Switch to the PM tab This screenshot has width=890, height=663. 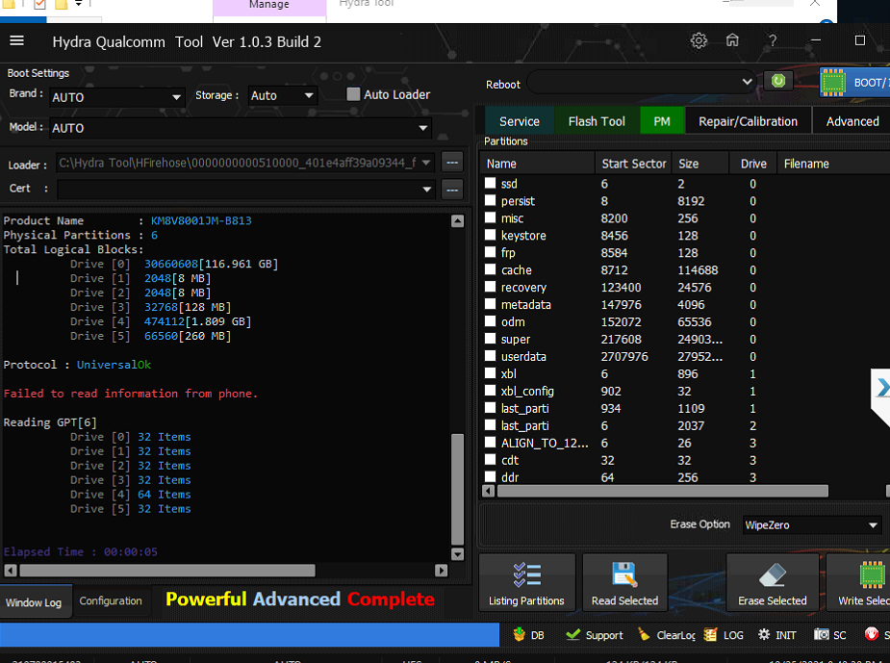coord(662,121)
